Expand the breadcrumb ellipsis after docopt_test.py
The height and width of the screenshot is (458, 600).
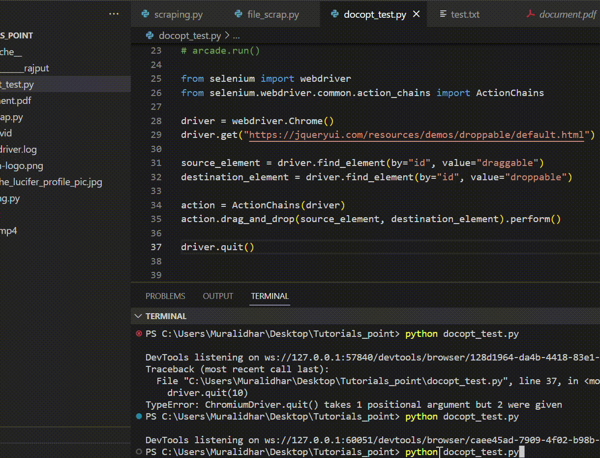pyautogui.click(x=237, y=35)
